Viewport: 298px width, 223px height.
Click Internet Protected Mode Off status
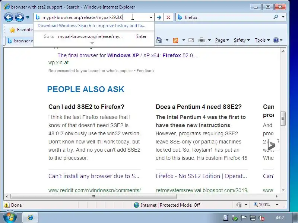point(167,205)
